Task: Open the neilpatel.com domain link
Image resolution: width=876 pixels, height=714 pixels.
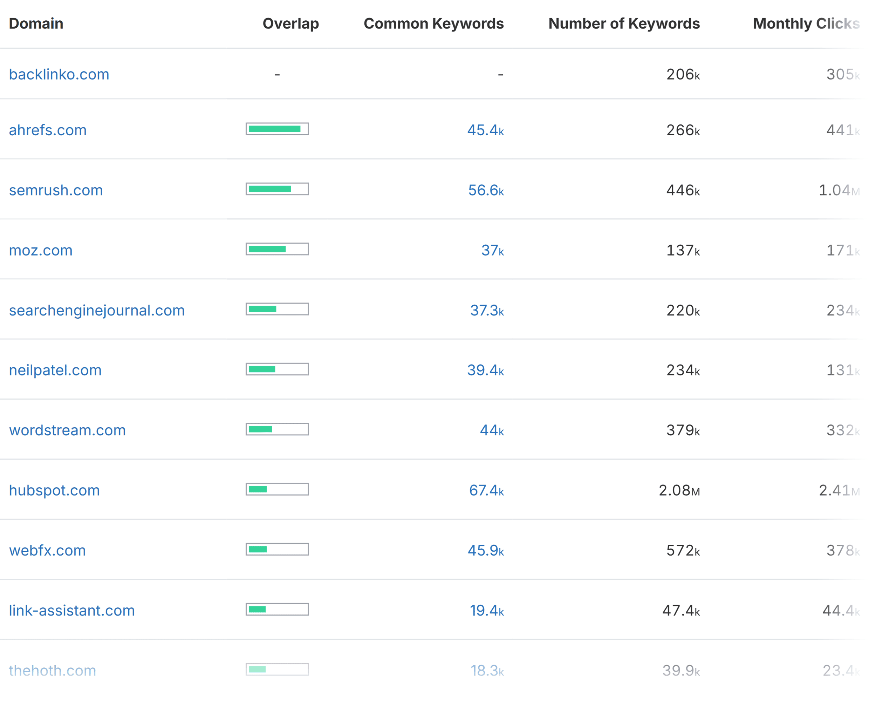Action: [x=55, y=370]
